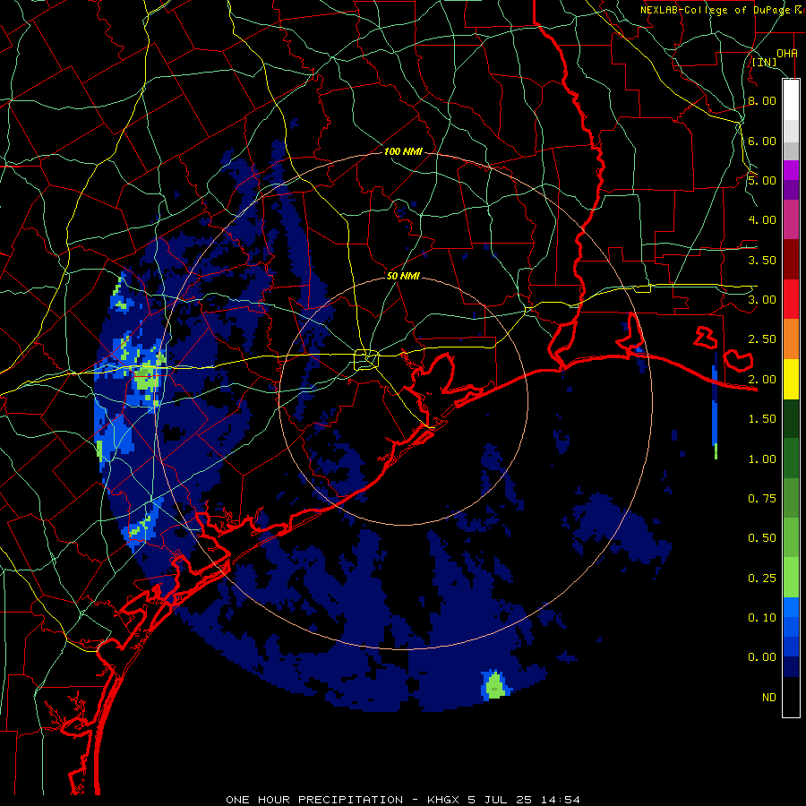This screenshot has height=806, width=806.
Task: Click the 100 NMI range ring label
Action: [403, 151]
